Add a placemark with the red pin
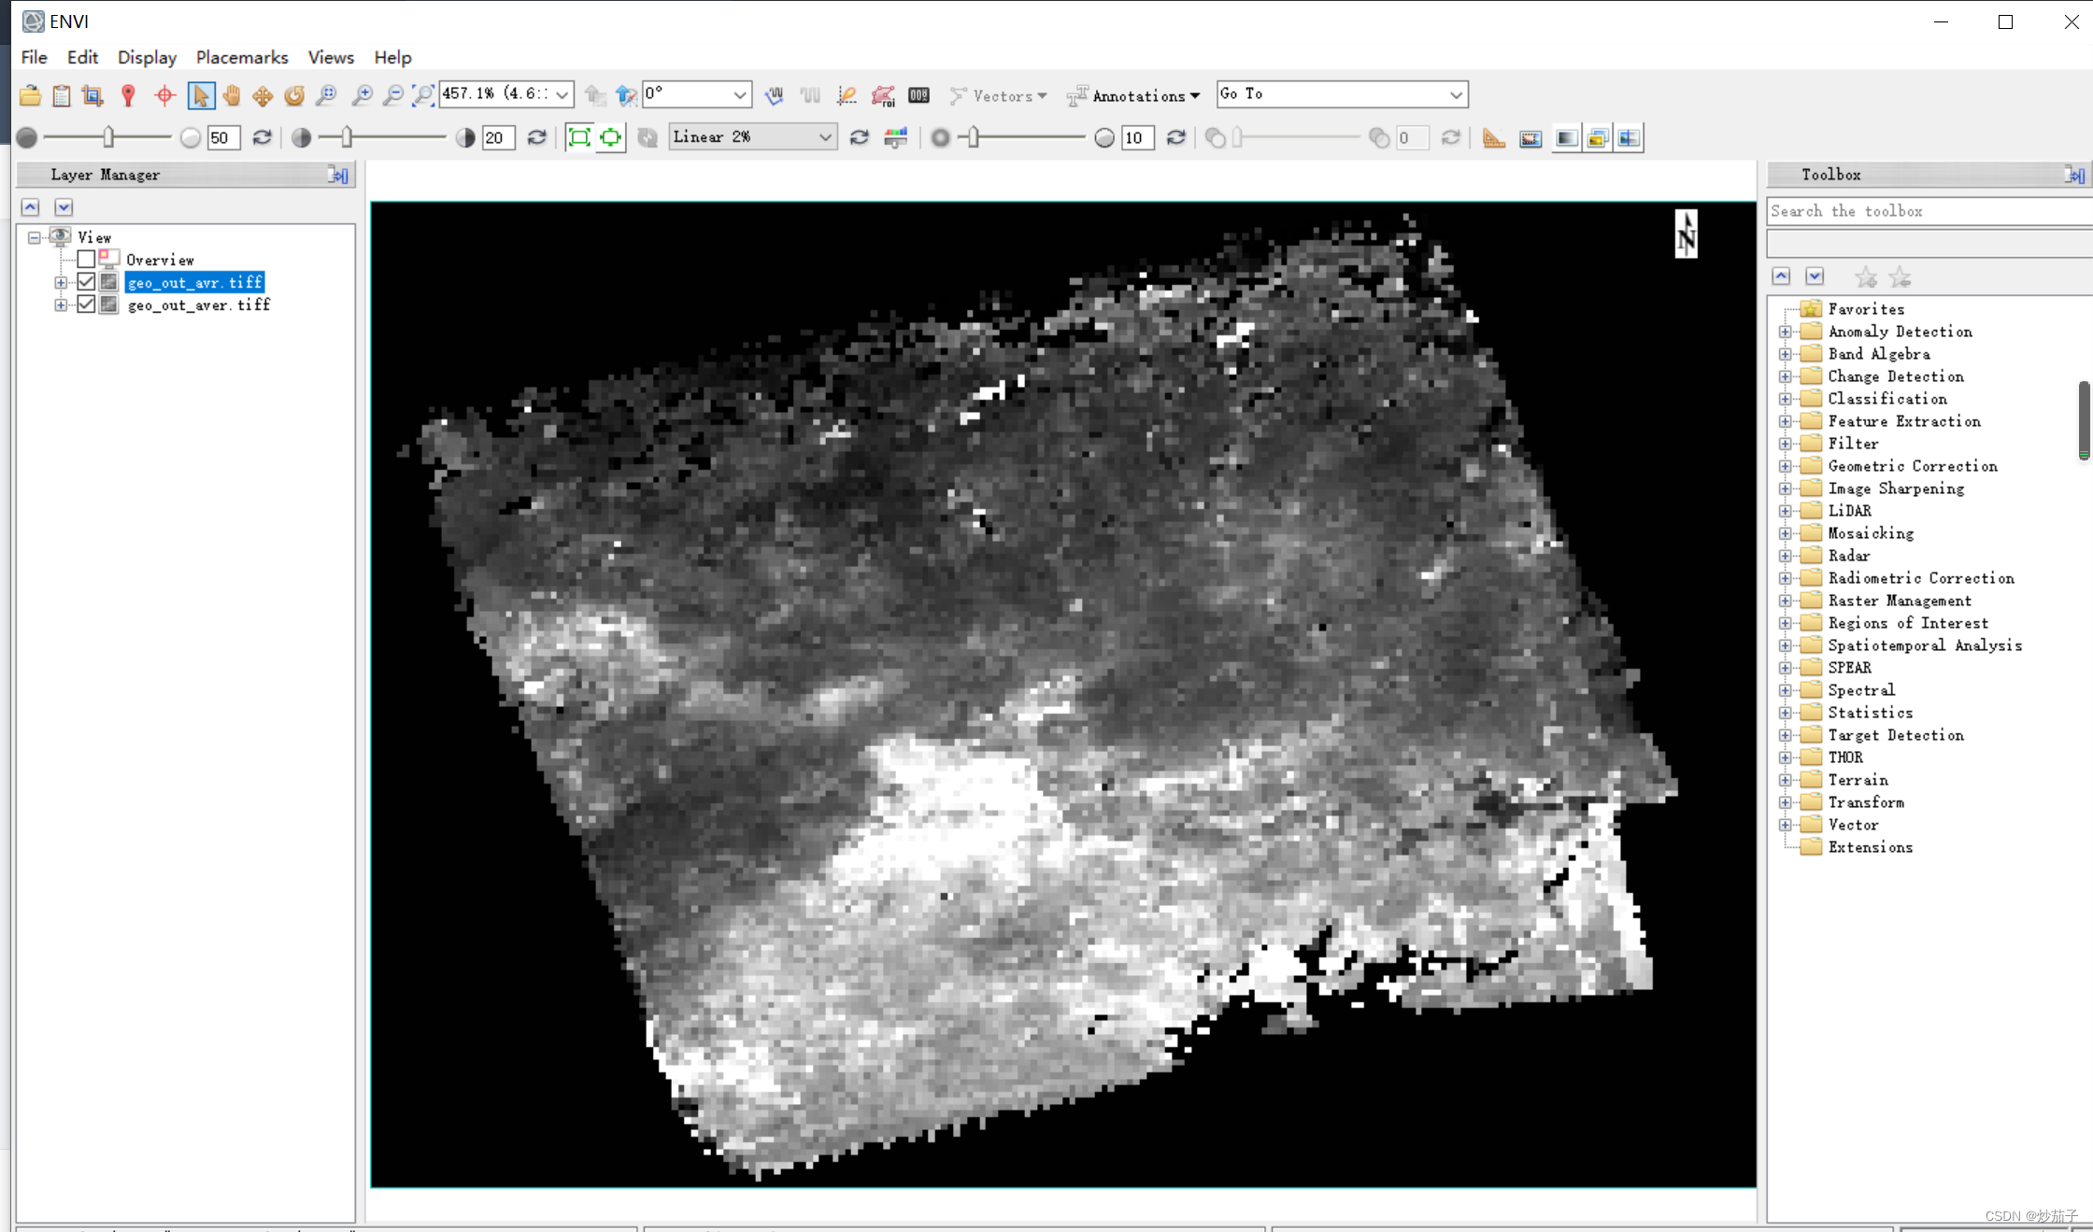The image size is (2093, 1232). pyautogui.click(x=129, y=95)
